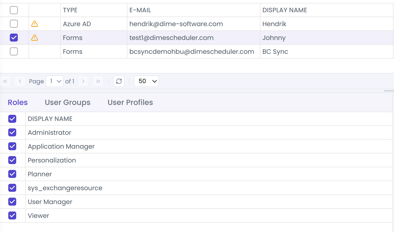Toggle select-all roles header checkbox
394x232 pixels.
(12, 119)
